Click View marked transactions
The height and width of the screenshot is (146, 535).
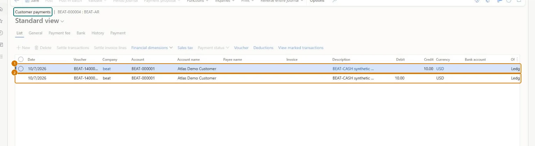(301, 48)
